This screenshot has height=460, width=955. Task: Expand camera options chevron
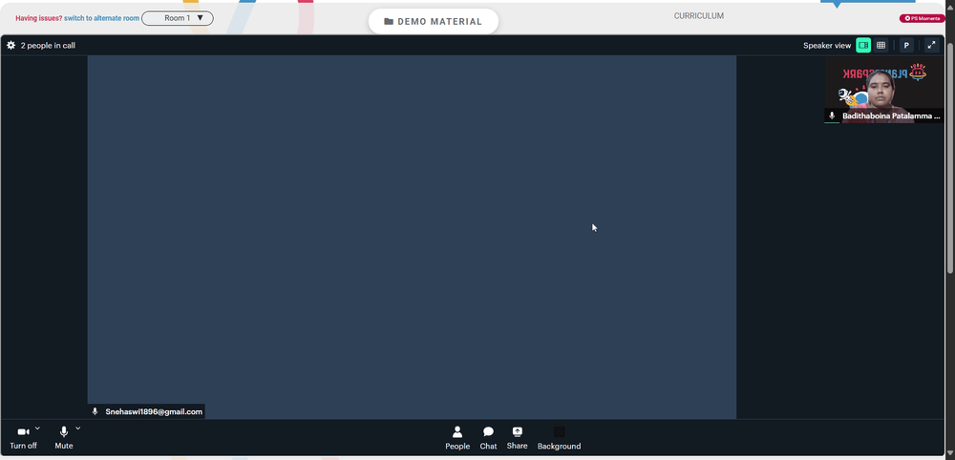tap(38, 429)
